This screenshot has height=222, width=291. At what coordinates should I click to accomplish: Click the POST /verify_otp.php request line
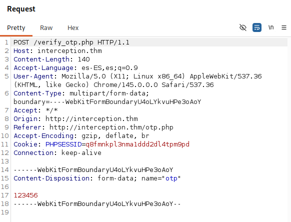pyautogui.click(x=71, y=42)
